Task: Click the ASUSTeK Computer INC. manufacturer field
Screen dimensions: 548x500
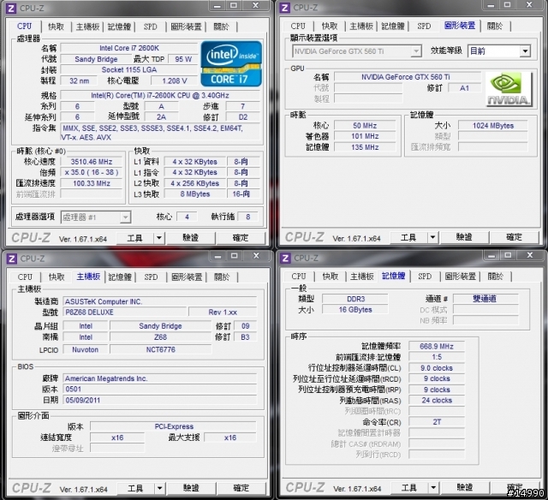Action: click(160, 301)
